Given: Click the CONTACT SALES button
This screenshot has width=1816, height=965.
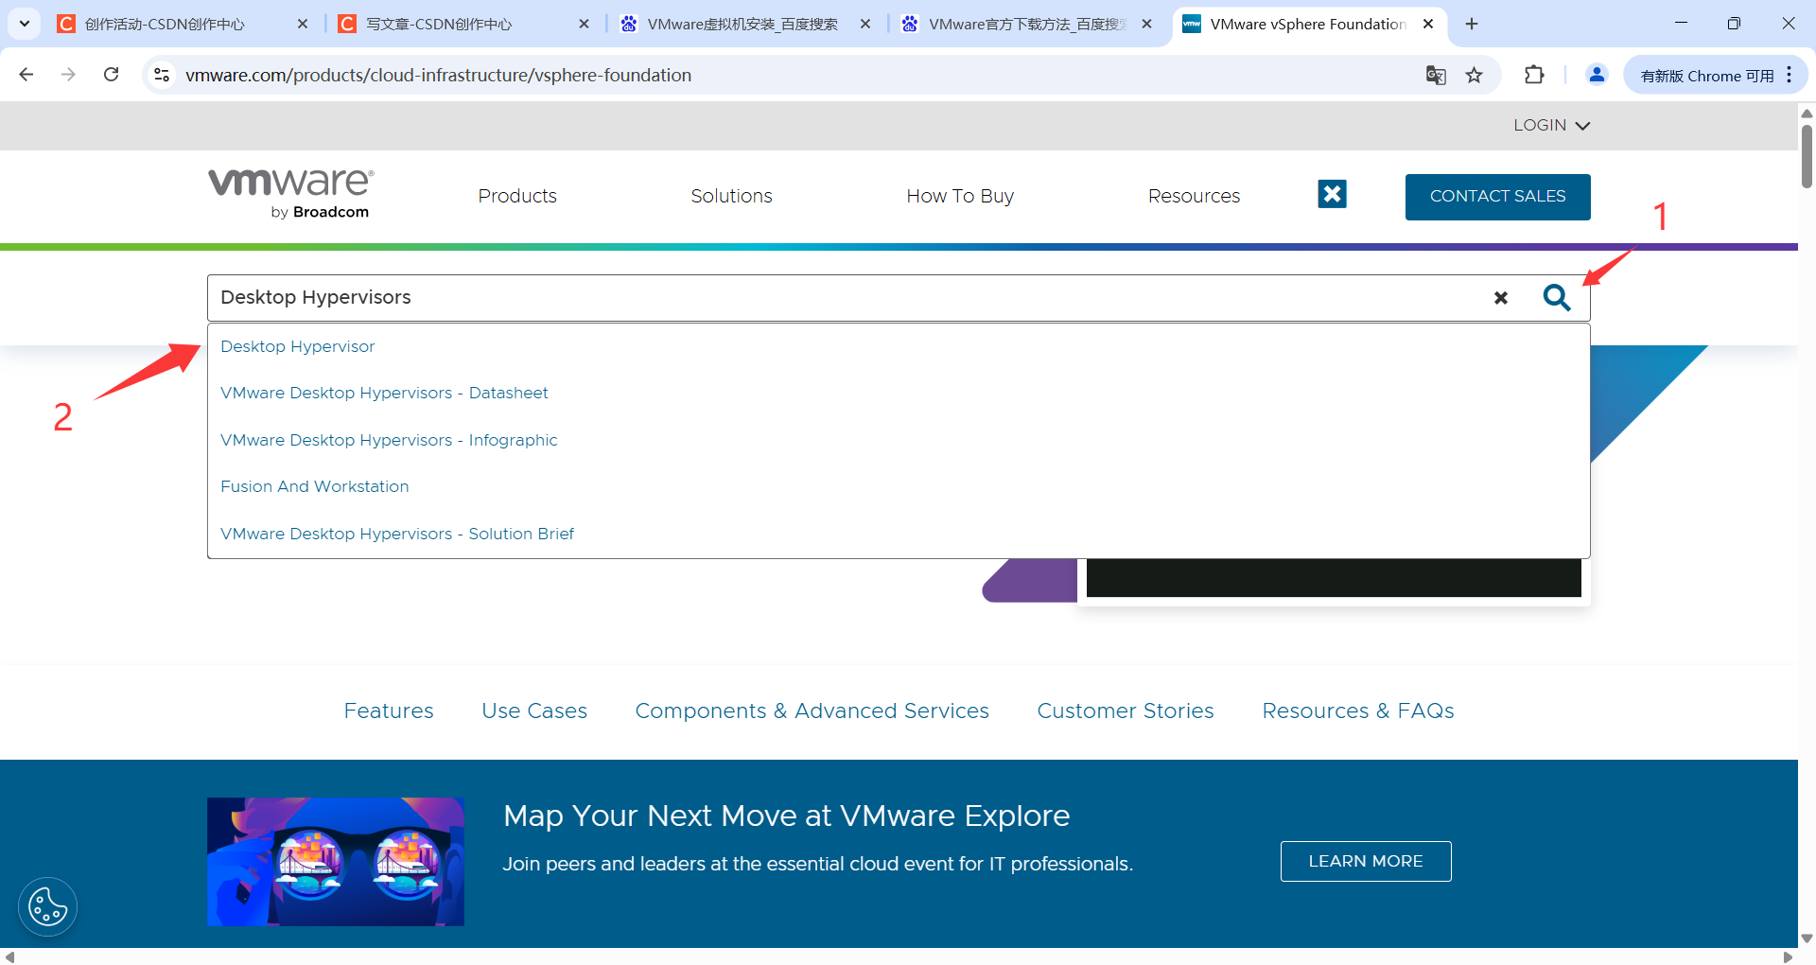Looking at the screenshot, I should click(1497, 197).
